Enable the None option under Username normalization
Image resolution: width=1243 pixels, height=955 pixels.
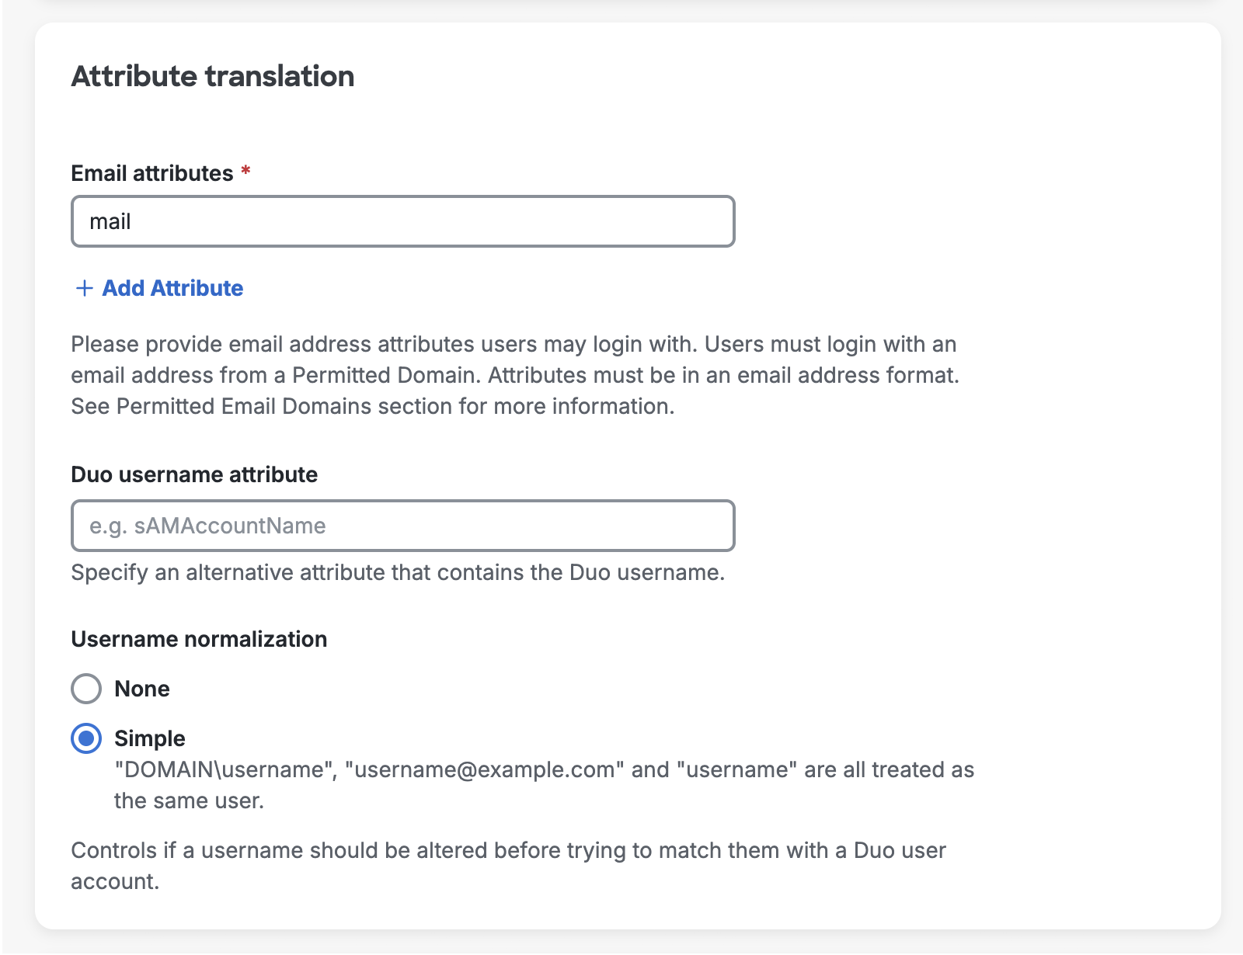(x=86, y=689)
